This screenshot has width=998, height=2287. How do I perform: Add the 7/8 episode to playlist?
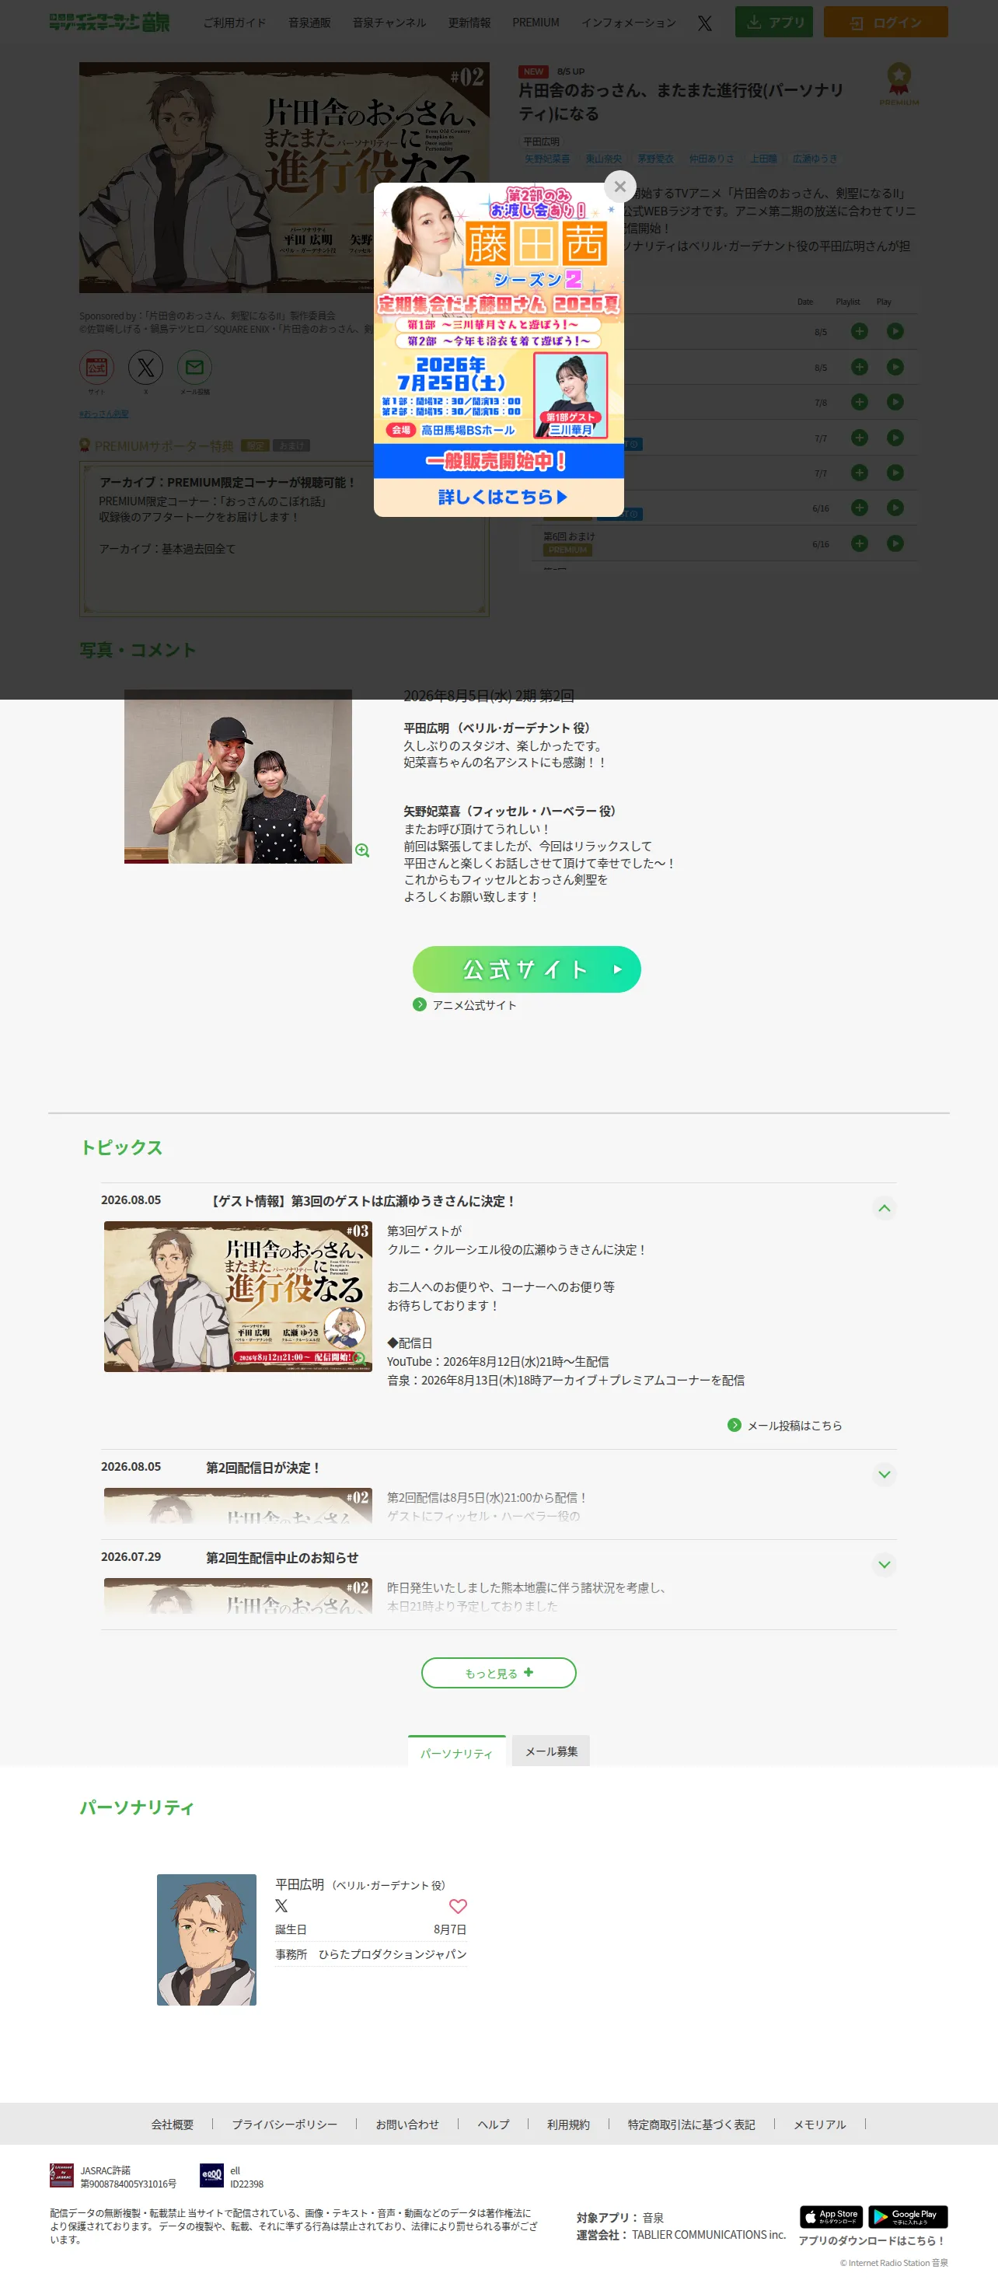[x=859, y=402]
